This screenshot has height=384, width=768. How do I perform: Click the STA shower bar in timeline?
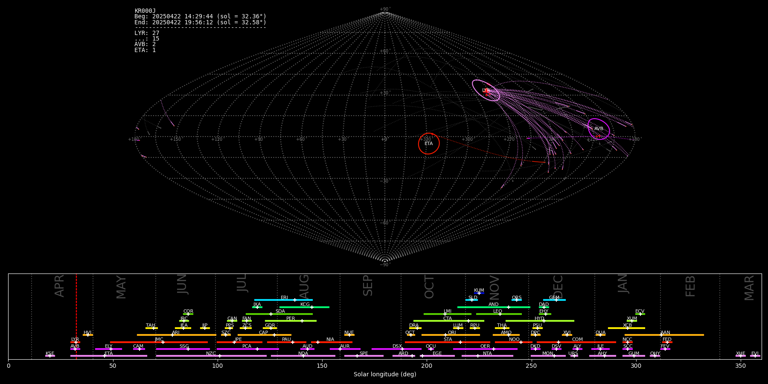(x=448, y=342)
